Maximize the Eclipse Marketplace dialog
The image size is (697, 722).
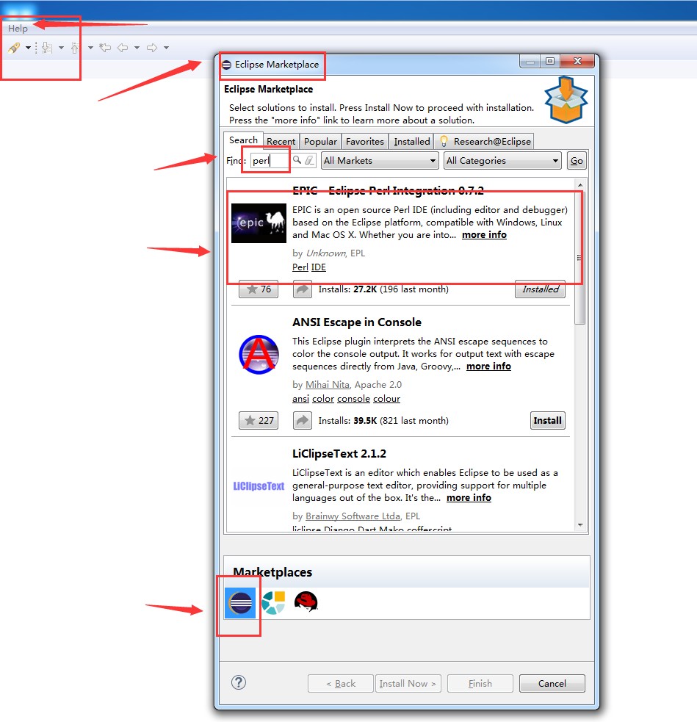point(550,61)
